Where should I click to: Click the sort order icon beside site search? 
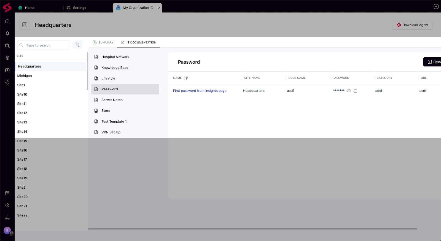77,45
